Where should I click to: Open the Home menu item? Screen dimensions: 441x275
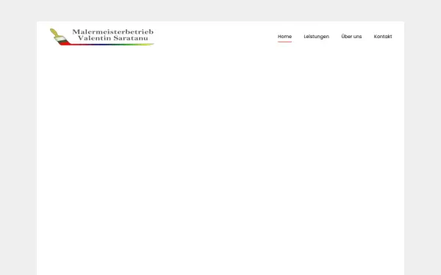click(x=284, y=37)
